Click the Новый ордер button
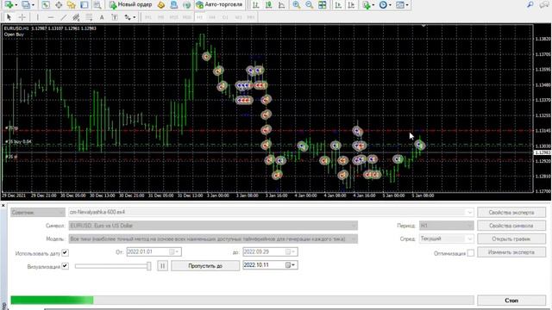 pyautogui.click(x=130, y=5)
